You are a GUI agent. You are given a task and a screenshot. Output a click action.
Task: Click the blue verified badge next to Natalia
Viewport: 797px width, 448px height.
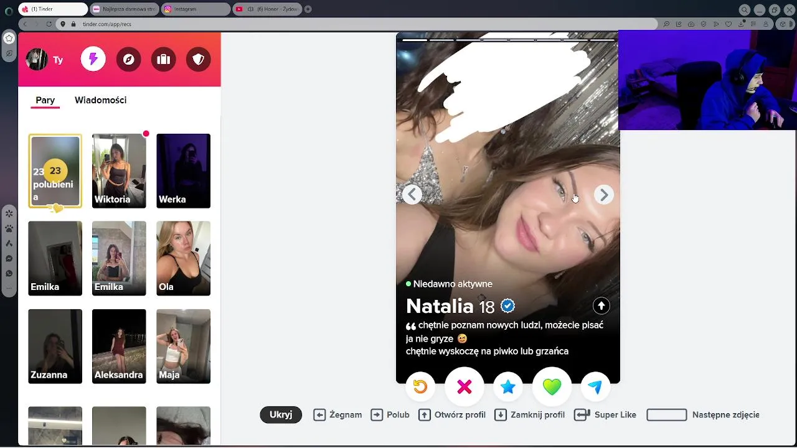(x=508, y=306)
